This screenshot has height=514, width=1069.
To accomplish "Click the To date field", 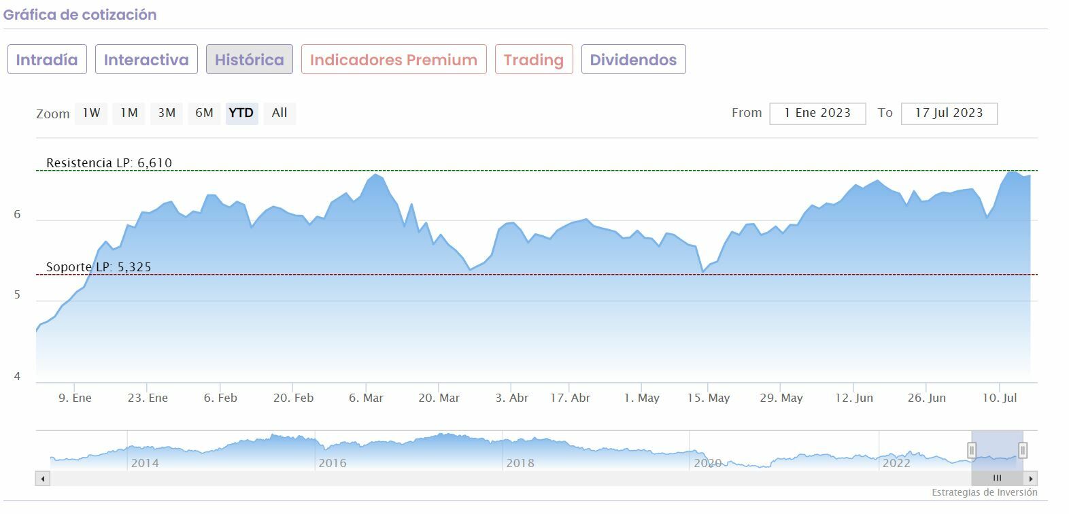I will point(949,114).
